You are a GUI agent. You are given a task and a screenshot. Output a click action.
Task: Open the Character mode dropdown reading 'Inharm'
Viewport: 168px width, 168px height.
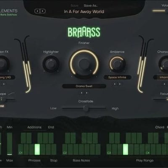tap(161, 77)
